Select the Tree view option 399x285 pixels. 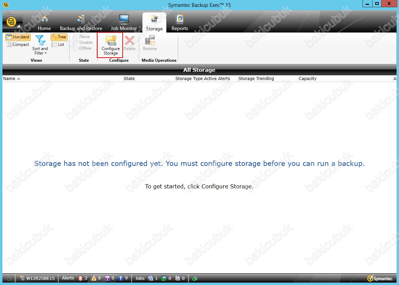[59, 37]
